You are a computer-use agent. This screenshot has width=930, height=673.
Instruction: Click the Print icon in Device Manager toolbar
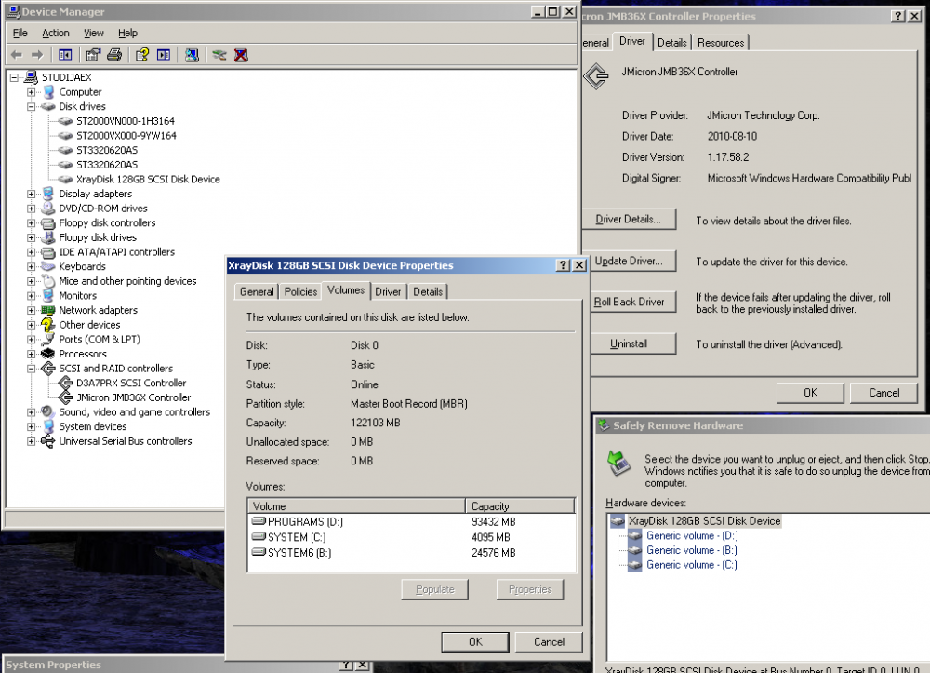pyautogui.click(x=114, y=55)
